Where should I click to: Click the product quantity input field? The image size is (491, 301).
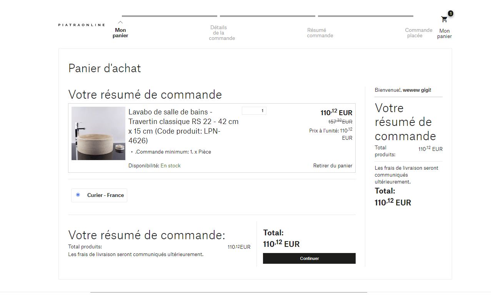click(x=254, y=111)
